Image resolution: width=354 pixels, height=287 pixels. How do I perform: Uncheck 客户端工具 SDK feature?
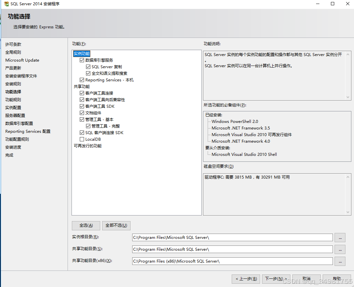pos(82,106)
